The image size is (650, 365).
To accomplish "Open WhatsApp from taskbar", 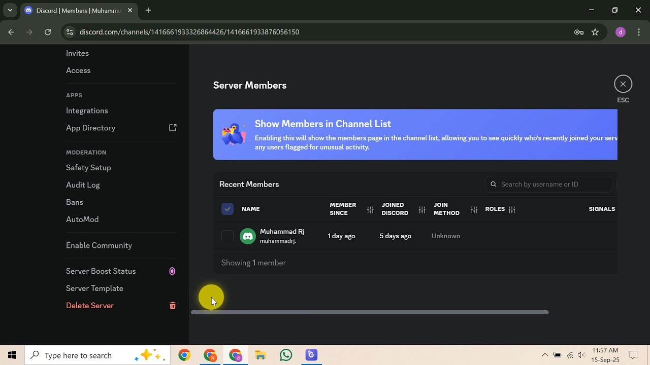I will coord(286,355).
